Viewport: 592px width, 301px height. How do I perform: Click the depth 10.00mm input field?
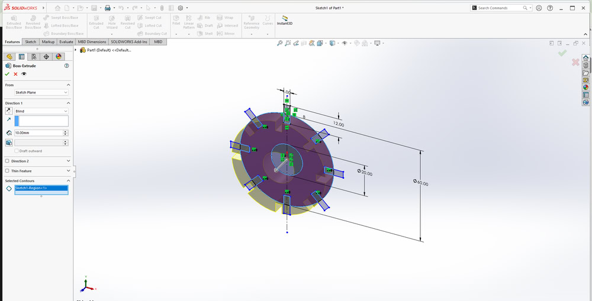click(x=38, y=133)
